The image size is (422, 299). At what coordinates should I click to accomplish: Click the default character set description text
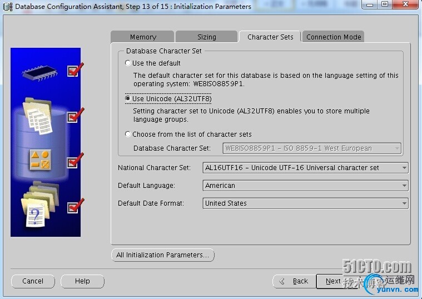click(x=266, y=79)
